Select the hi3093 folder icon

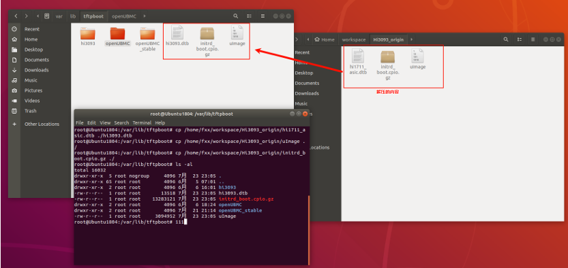(x=88, y=33)
